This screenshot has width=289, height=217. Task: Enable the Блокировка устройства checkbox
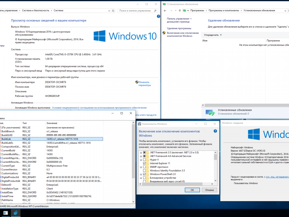[x=144, y=178]
